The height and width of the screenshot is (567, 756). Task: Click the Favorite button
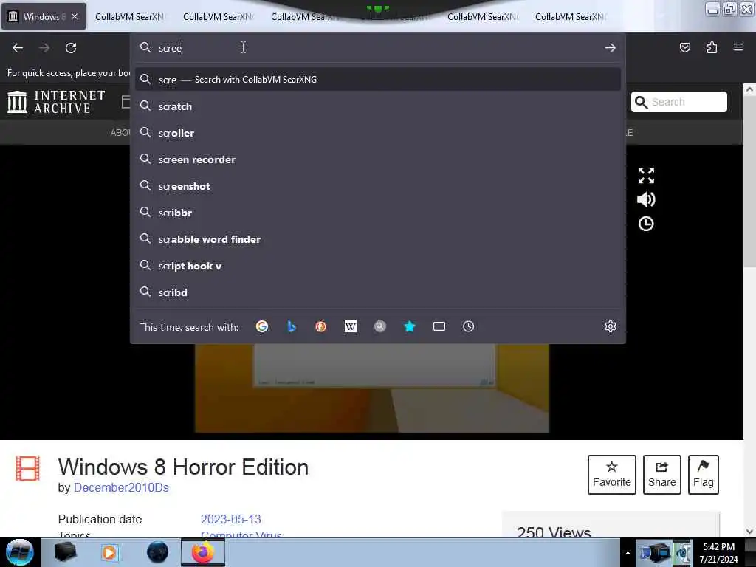tap(612, 475)
